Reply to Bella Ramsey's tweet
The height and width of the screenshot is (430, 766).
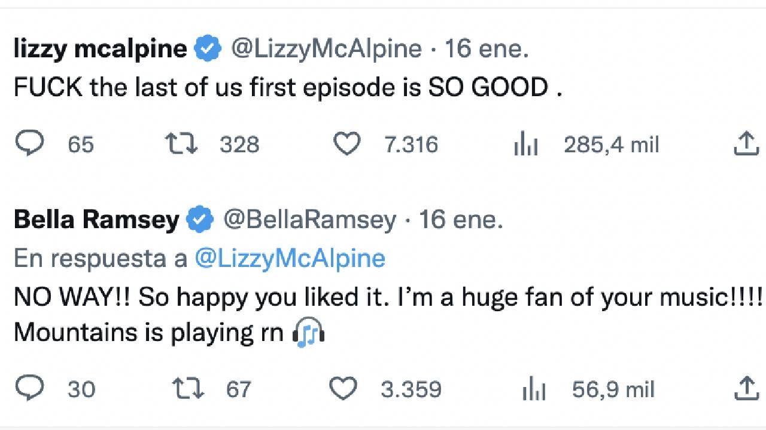tap(29, 389)
